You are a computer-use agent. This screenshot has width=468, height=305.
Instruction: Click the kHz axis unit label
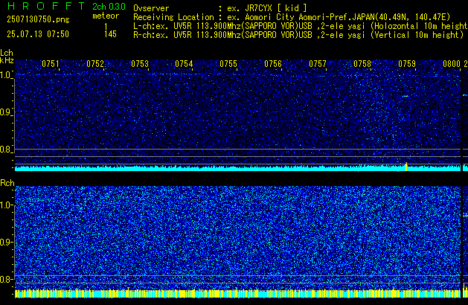pyautogui.click(x=7, y=60)
